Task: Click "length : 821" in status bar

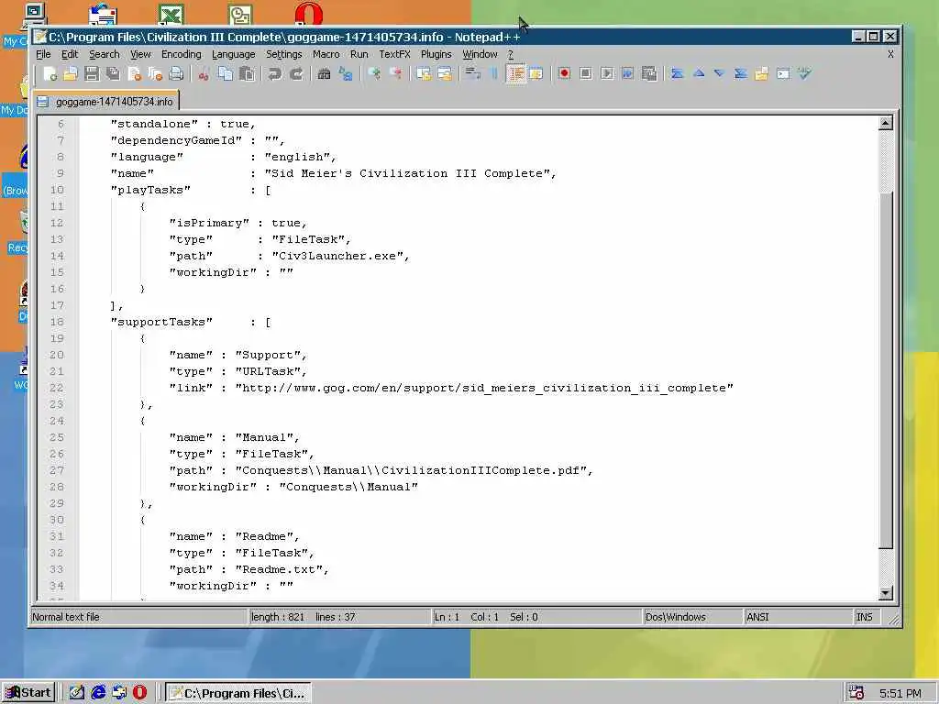Action: click(278, 617)
